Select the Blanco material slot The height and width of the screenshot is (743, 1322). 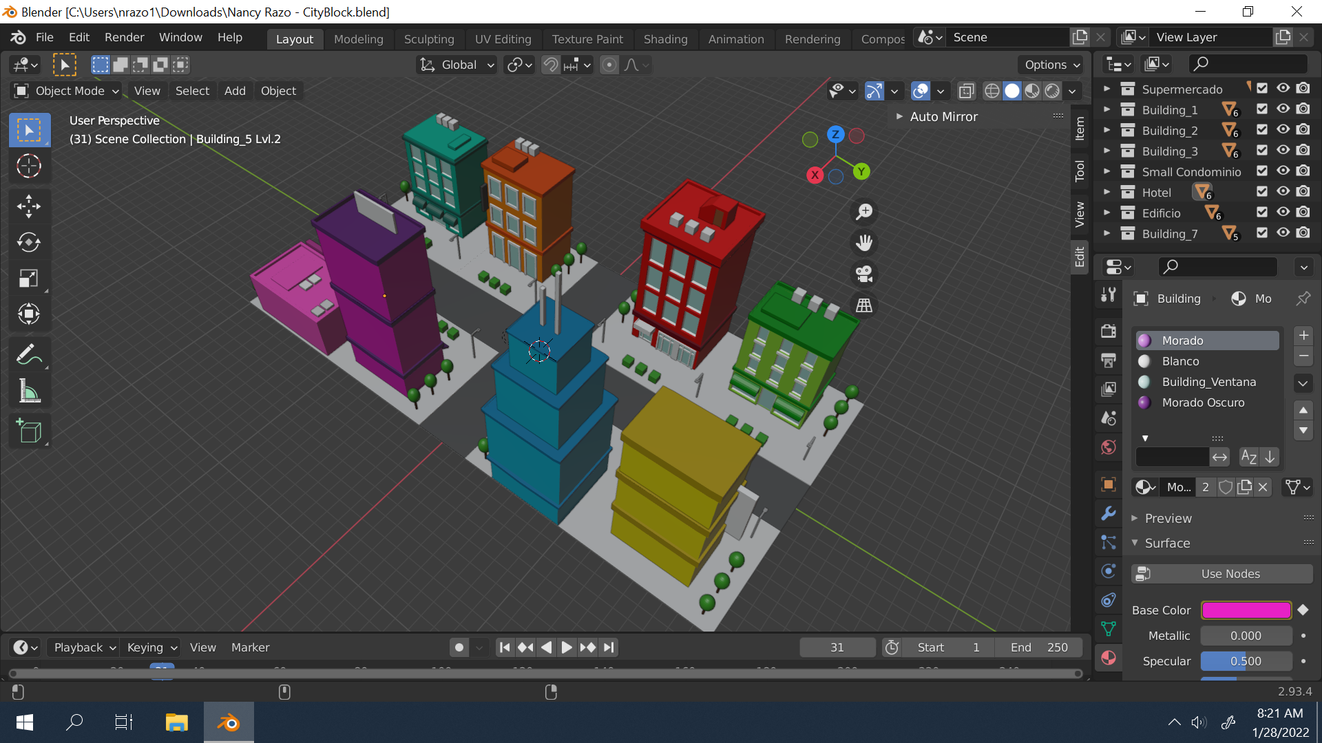tap(1208, 361)
